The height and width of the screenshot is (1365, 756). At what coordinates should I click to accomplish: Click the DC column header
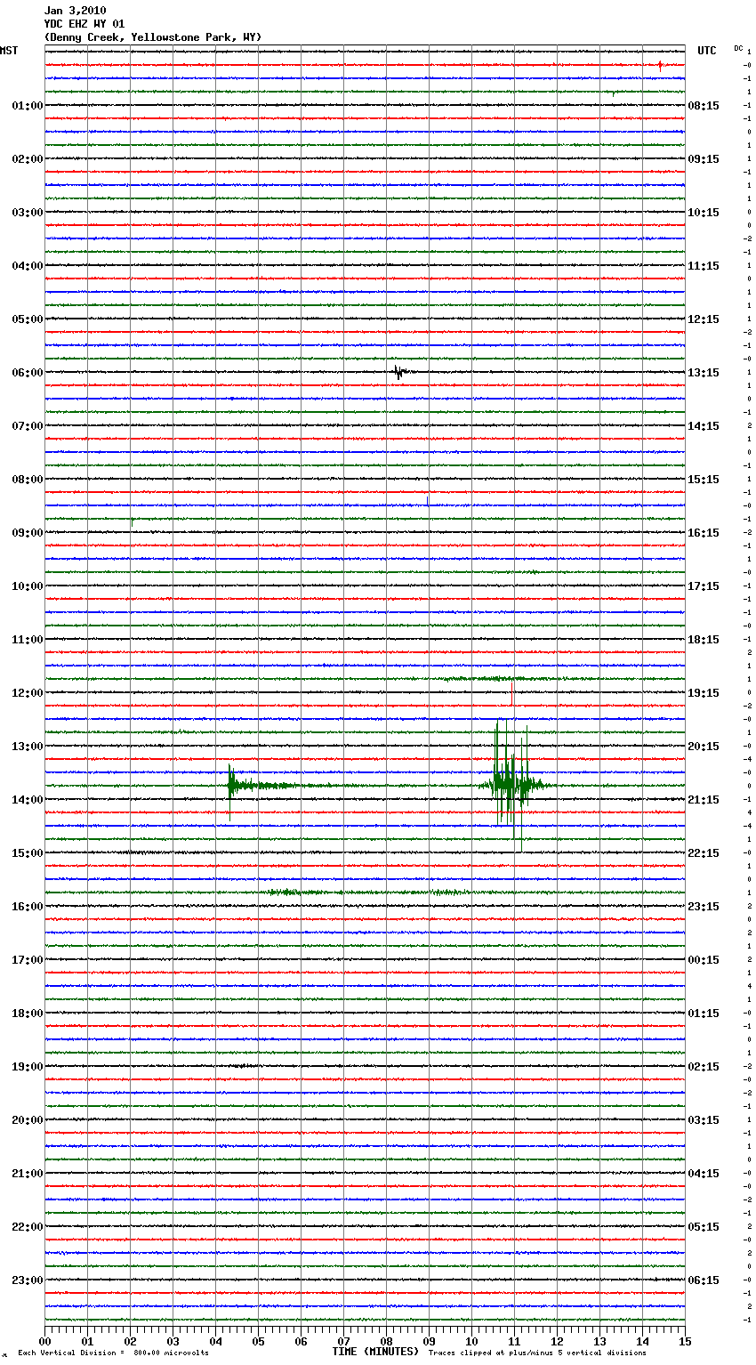pyautogui.click(x=738, y=48)
